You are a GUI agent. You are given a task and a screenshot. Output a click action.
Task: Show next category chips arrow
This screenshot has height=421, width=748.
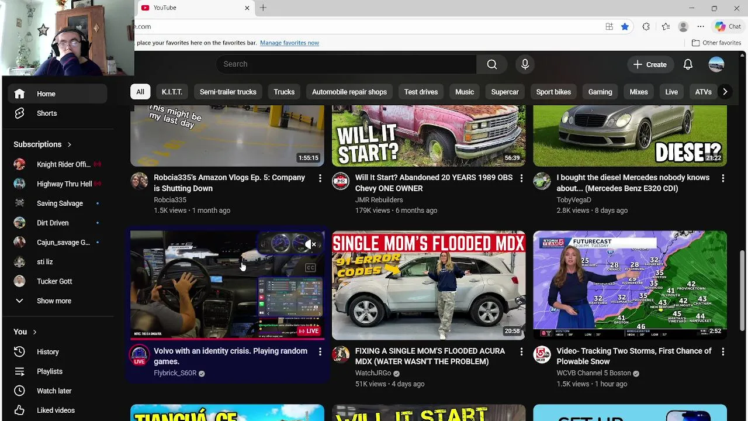point(725,92)
